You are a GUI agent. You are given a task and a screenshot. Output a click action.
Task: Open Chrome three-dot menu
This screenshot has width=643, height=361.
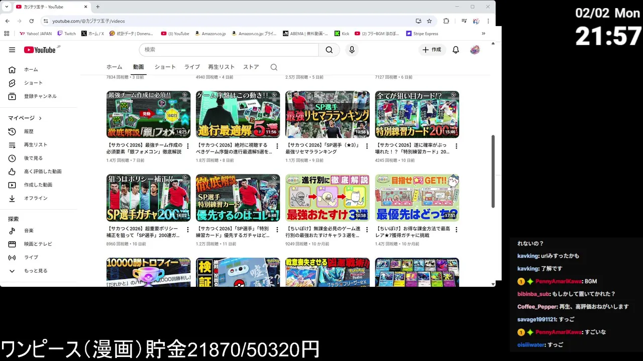(488, 21)
